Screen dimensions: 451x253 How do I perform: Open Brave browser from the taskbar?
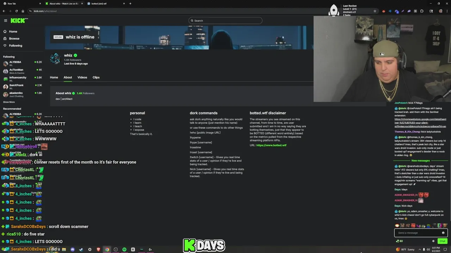[x=98, y=249]
